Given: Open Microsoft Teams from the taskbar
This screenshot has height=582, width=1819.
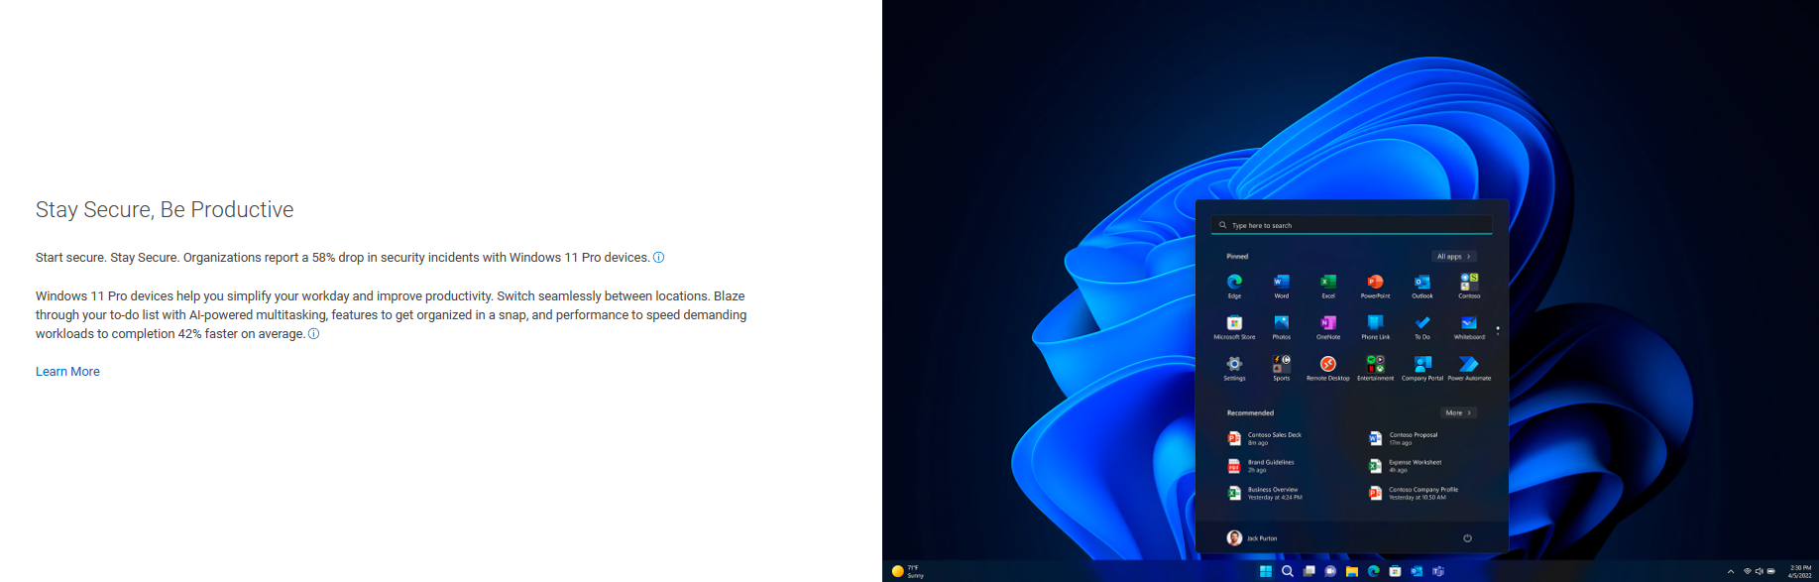Looking at the screenshot, I should tap(1438, 571).
